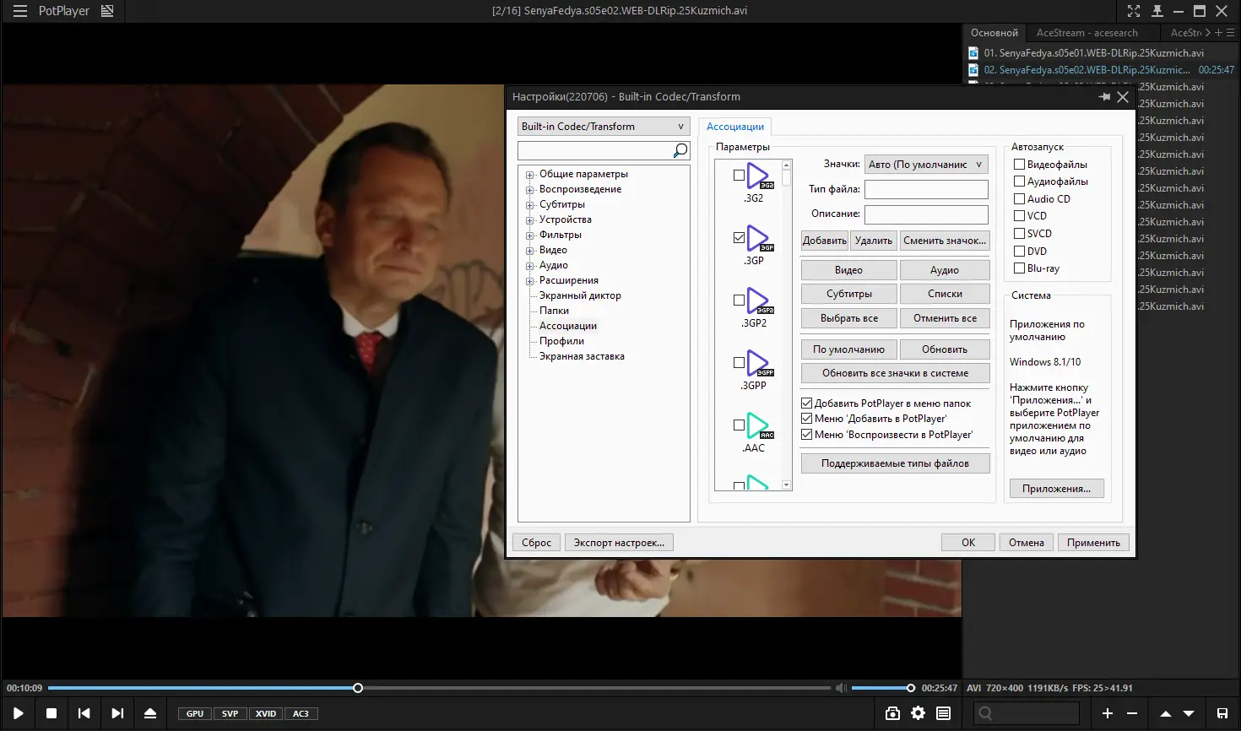Click the Применить button

(1093, 543)
